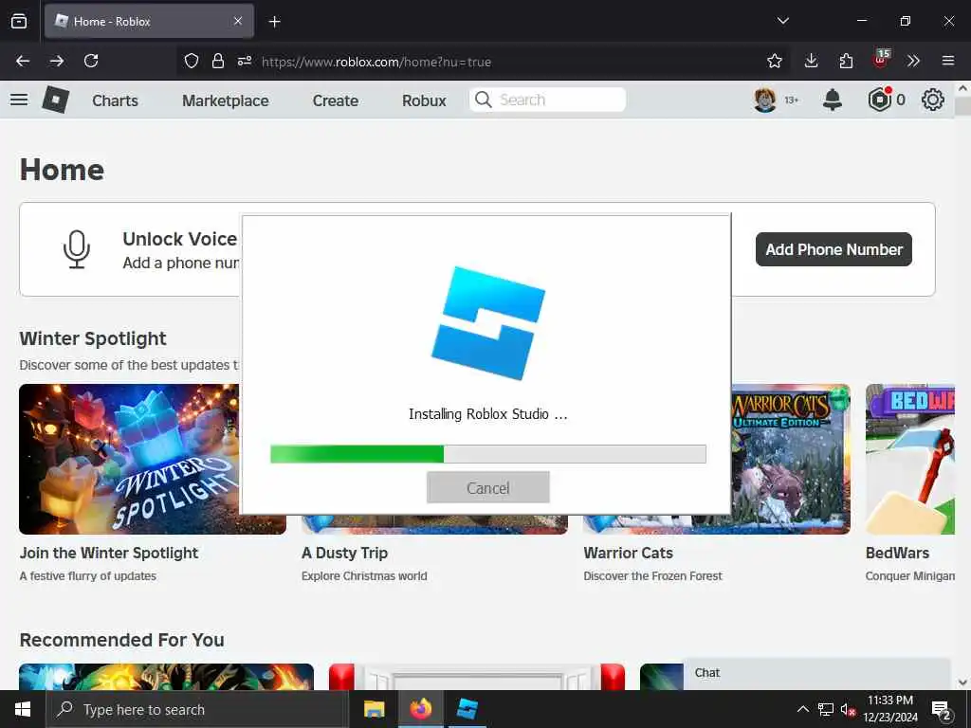Click the Recommended For You heading
The image size is (971, 728).
(122, 640)
